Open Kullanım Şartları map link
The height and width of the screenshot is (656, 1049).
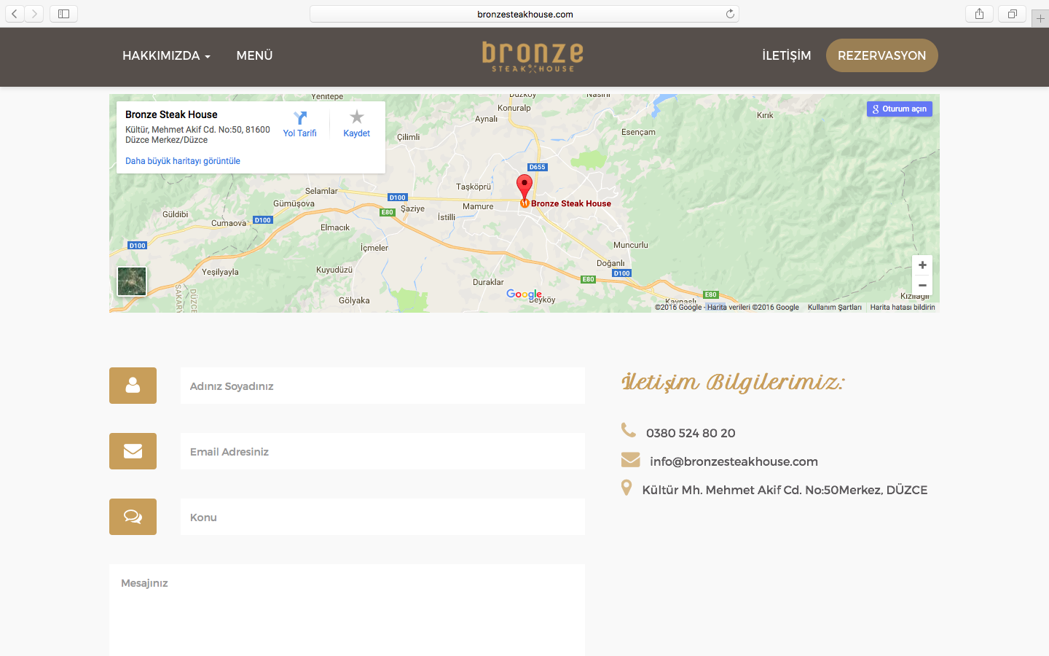coord(834,308)
